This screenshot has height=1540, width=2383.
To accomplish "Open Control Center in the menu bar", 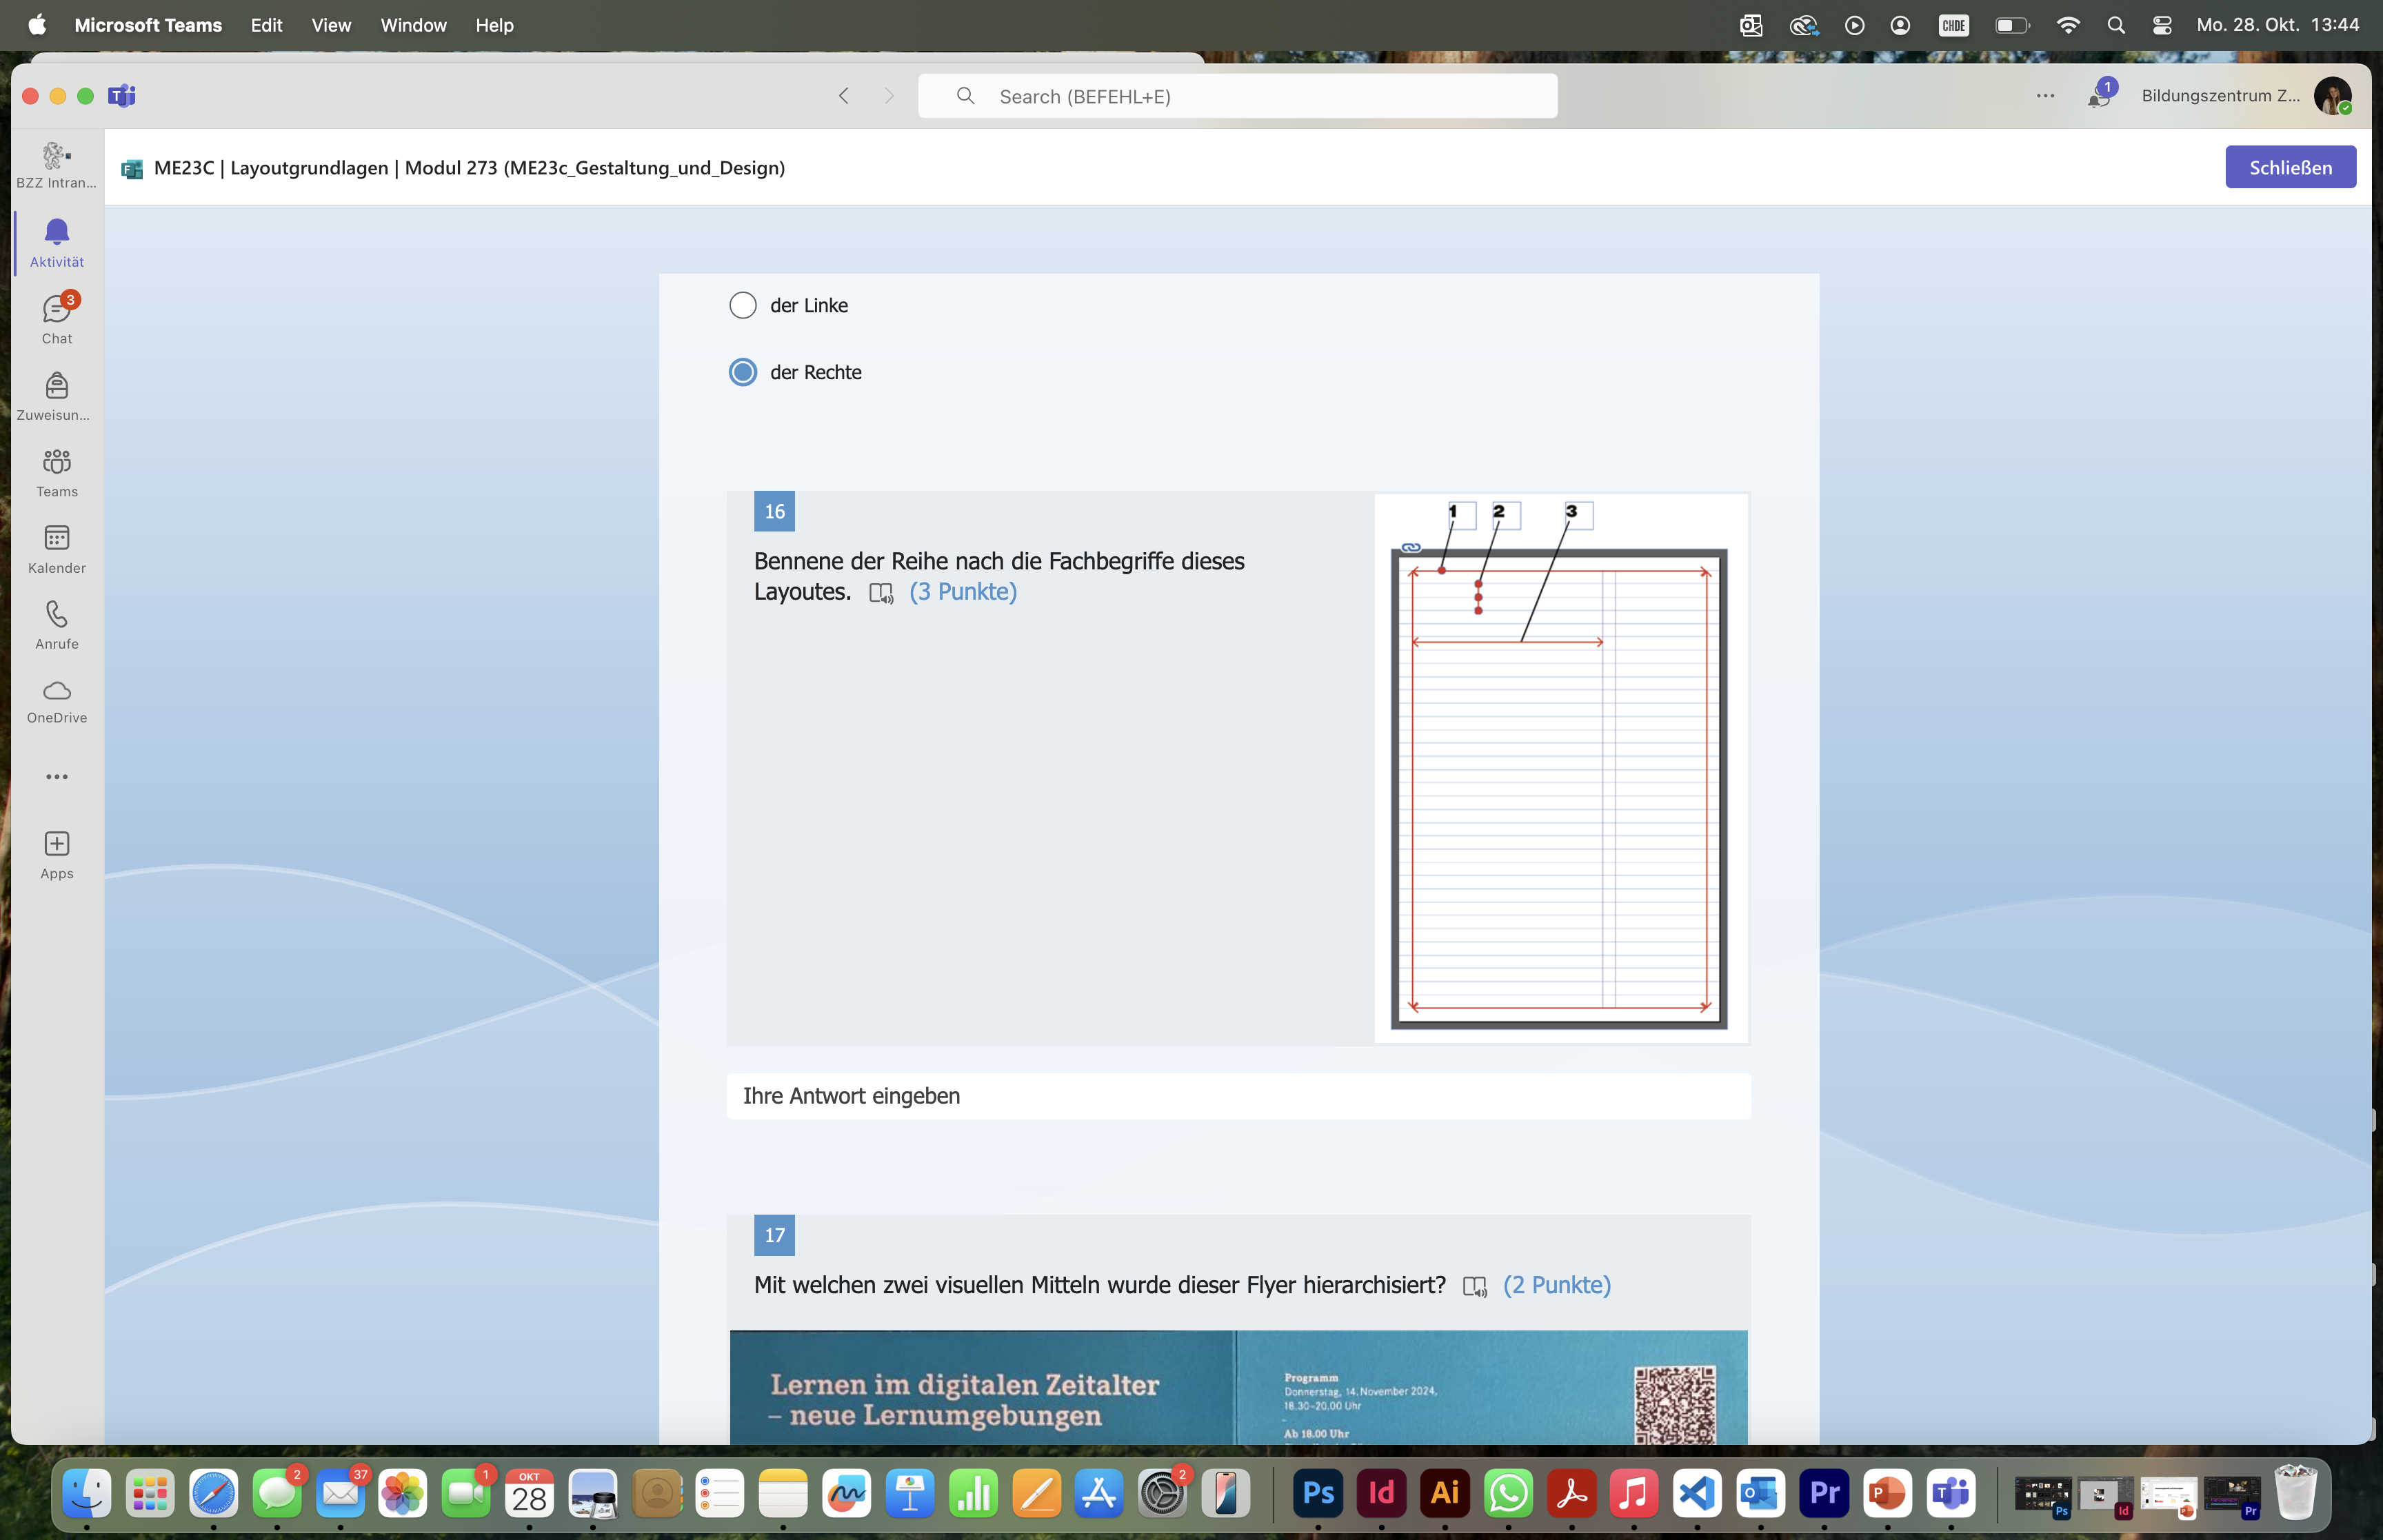I will pos(2162,25).
